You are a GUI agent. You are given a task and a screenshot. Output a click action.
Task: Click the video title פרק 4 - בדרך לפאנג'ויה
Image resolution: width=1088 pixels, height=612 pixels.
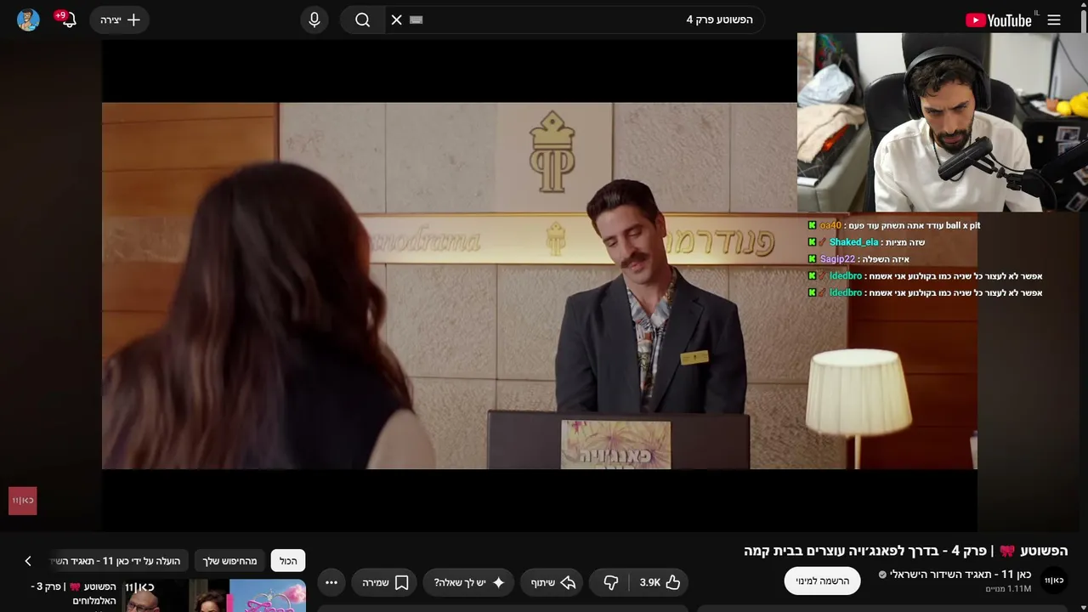point(905,551)
